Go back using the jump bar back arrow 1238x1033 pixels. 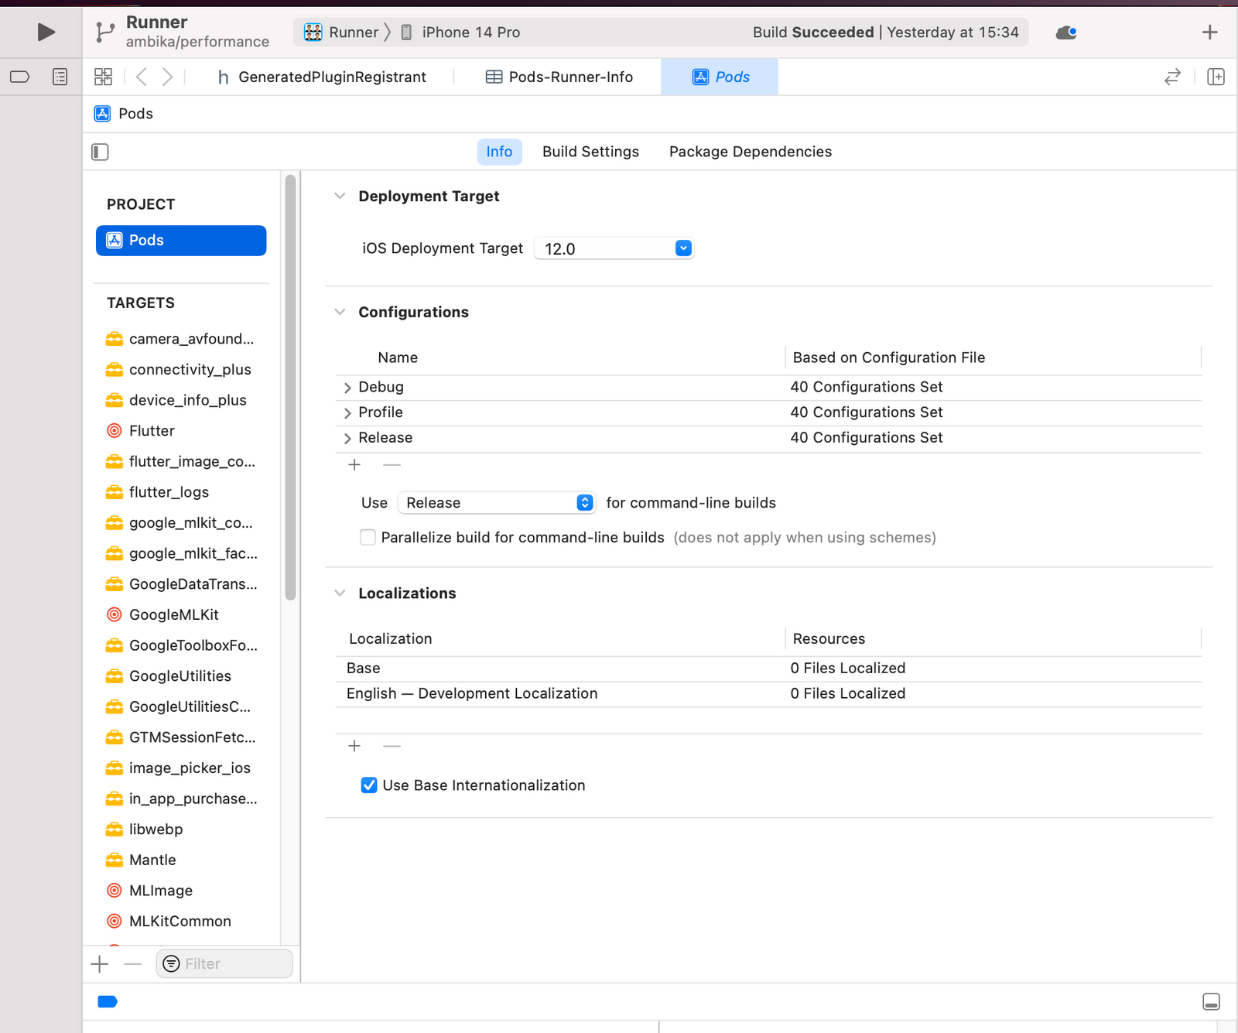141,77
